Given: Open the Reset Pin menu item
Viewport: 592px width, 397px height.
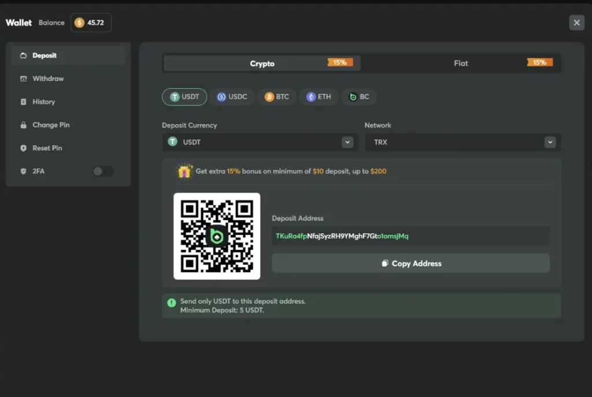Looking at the screenshot, I should (68, 148).
